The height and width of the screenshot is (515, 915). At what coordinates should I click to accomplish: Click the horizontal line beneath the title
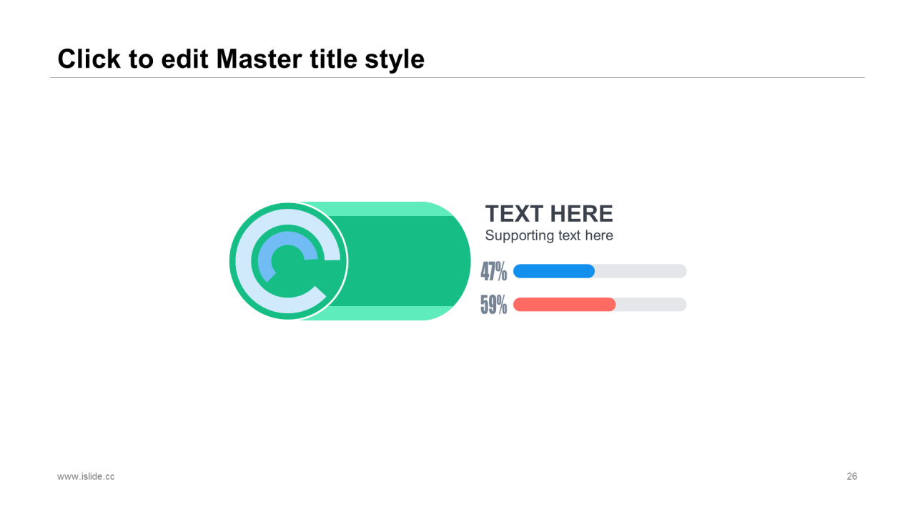457,77
